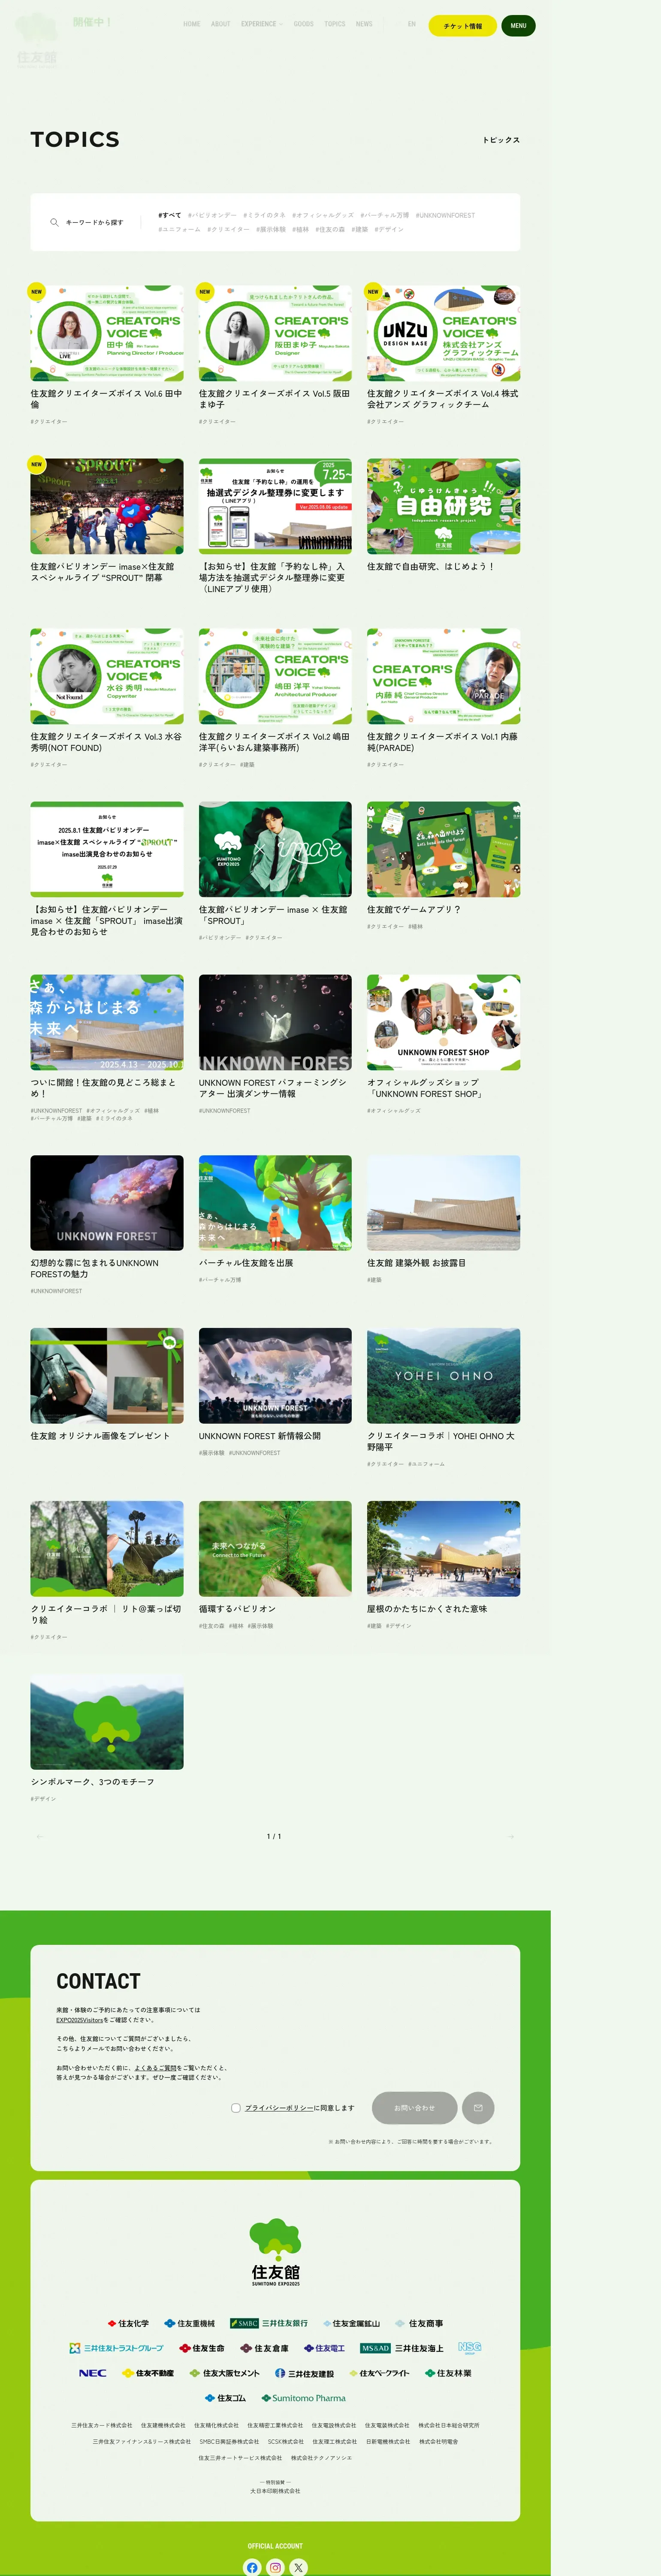Open the UNZU Design Base Vol.4 thumbnail
This screenshot has width=661, height=2576.
[444, 334]
